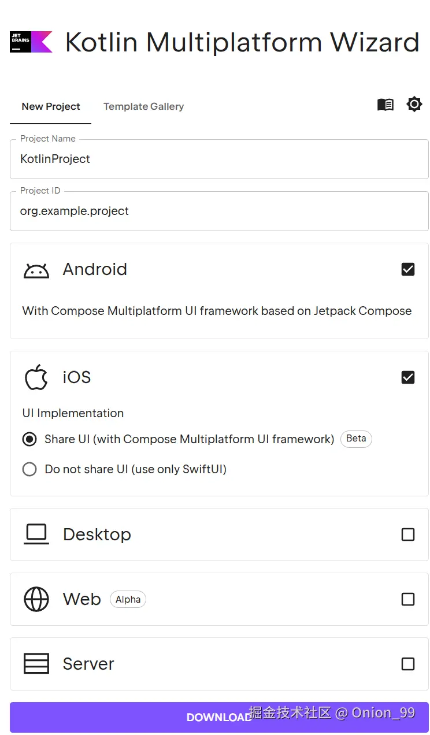This screenshot has width=430, height=735.
Task: Click the Project ID input field
Action: (219, 211)
